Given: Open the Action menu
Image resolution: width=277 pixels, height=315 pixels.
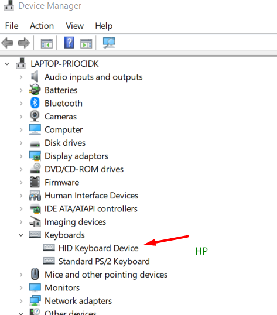Looking at the screenshot, I should (x=42, y=26).
